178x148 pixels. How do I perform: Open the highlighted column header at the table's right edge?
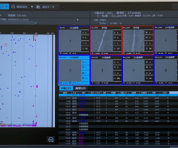[x=173, y=92]
